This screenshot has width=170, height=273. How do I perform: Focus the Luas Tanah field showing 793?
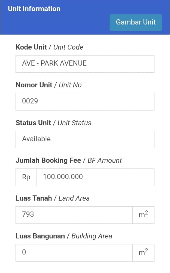tap(74, 215)
